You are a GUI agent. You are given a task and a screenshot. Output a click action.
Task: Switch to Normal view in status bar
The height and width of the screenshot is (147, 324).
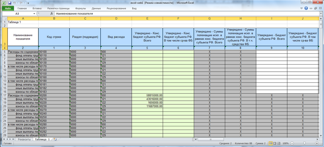click(271, 143)
